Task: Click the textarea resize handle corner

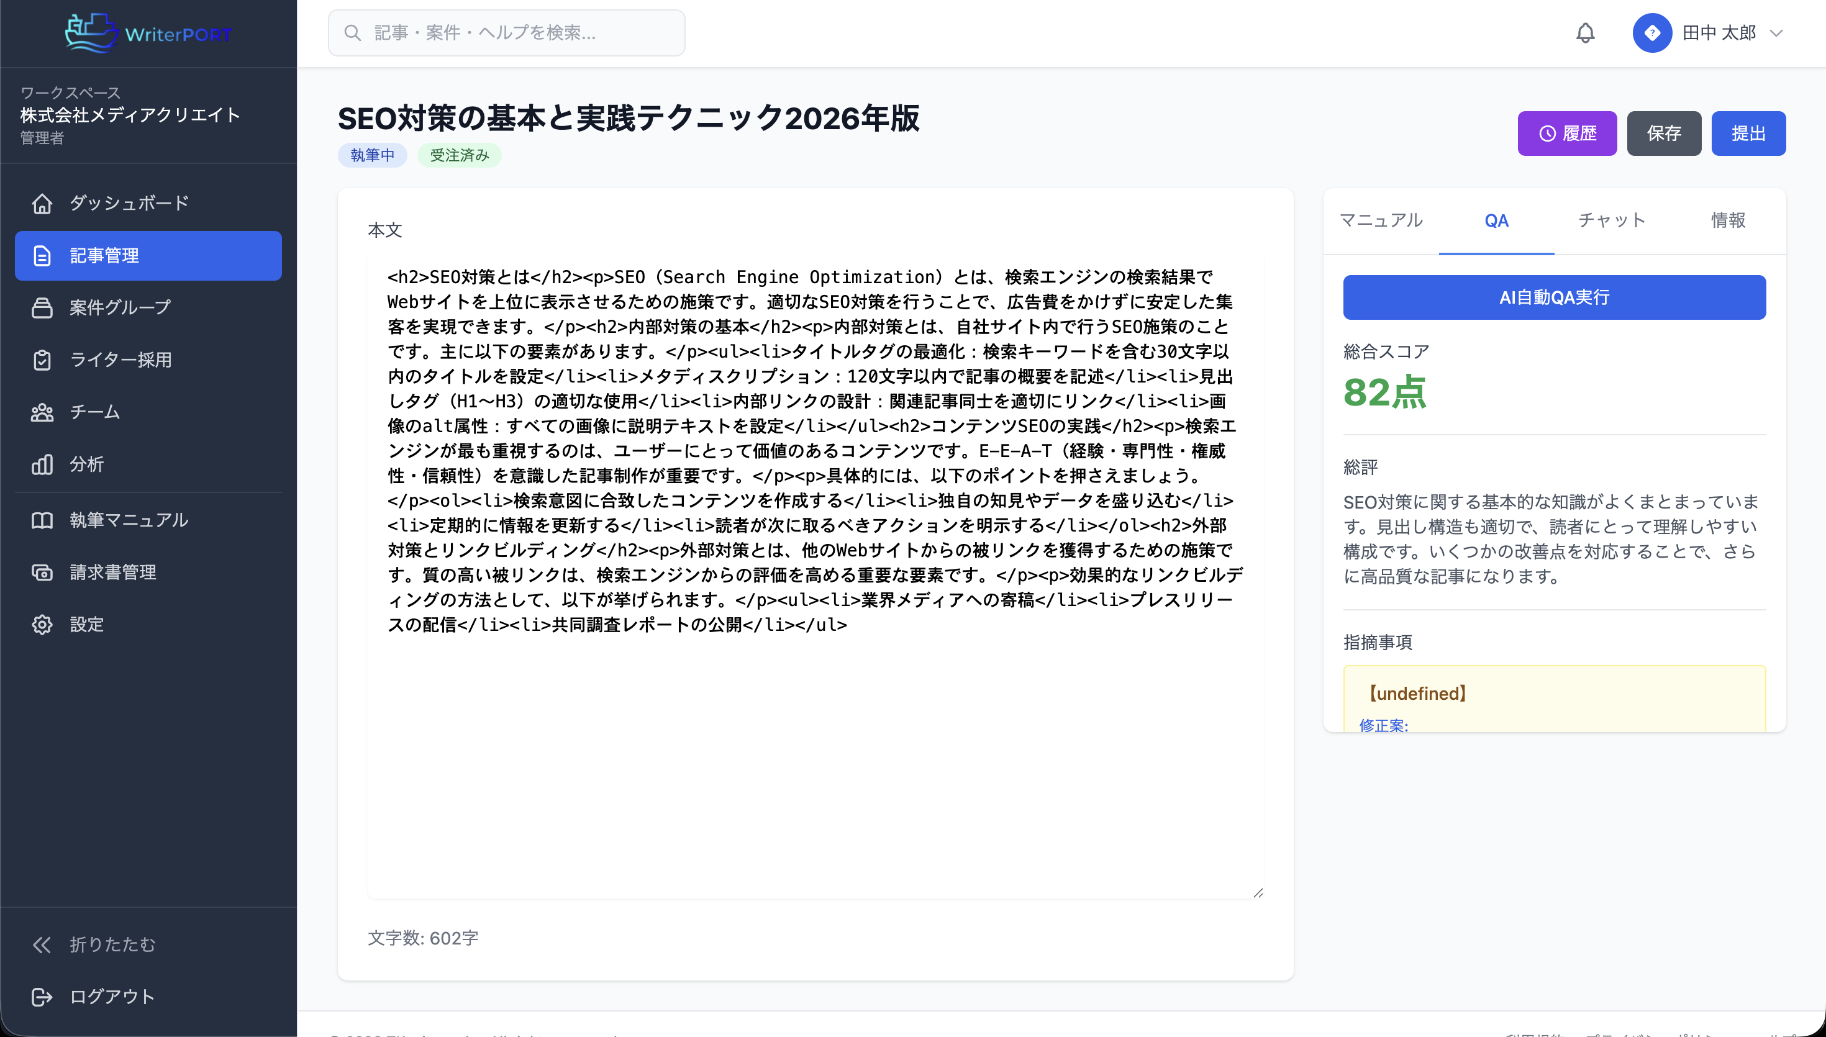Action: (1258, 892)
